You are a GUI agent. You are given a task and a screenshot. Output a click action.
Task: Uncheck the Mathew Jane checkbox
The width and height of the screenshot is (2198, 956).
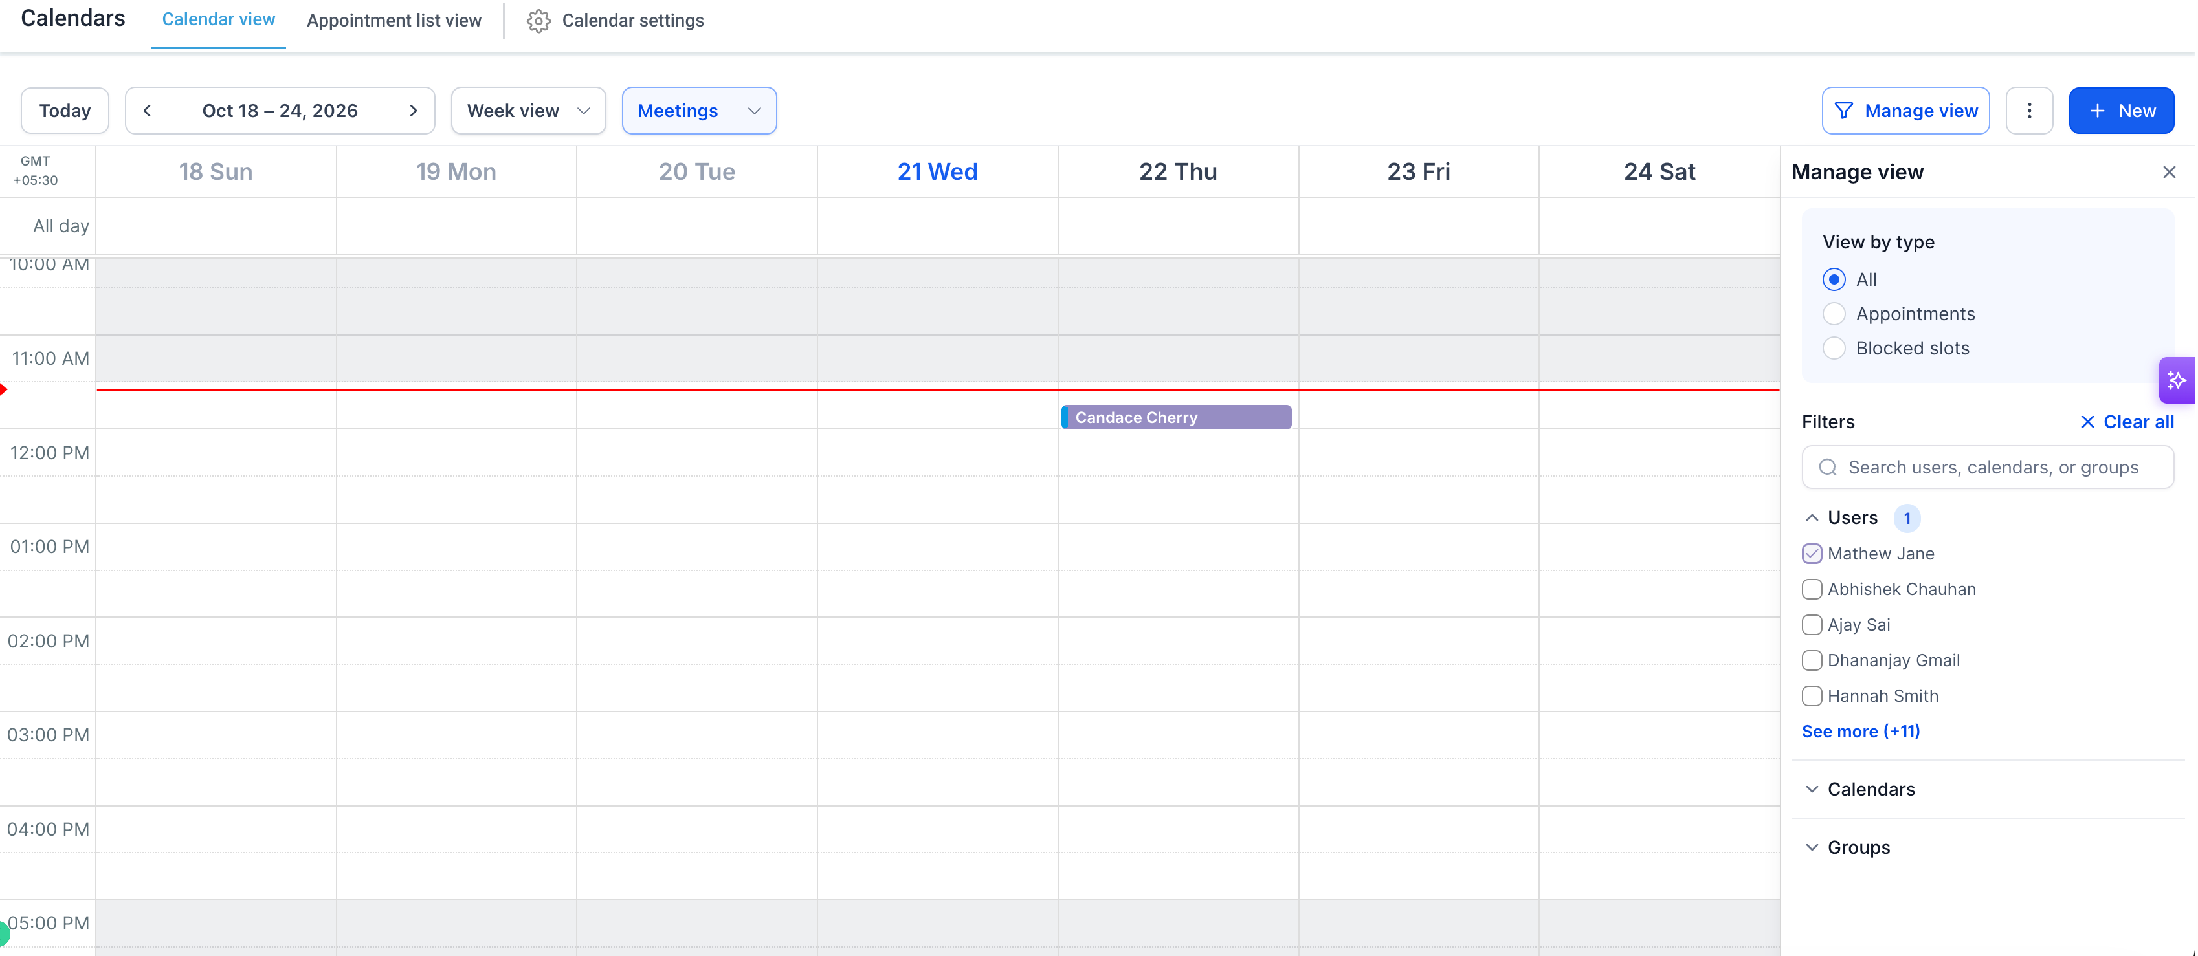click(x=1812, y=554)
